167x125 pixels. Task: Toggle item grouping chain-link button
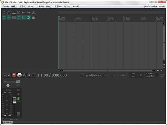tap(9, 17)
